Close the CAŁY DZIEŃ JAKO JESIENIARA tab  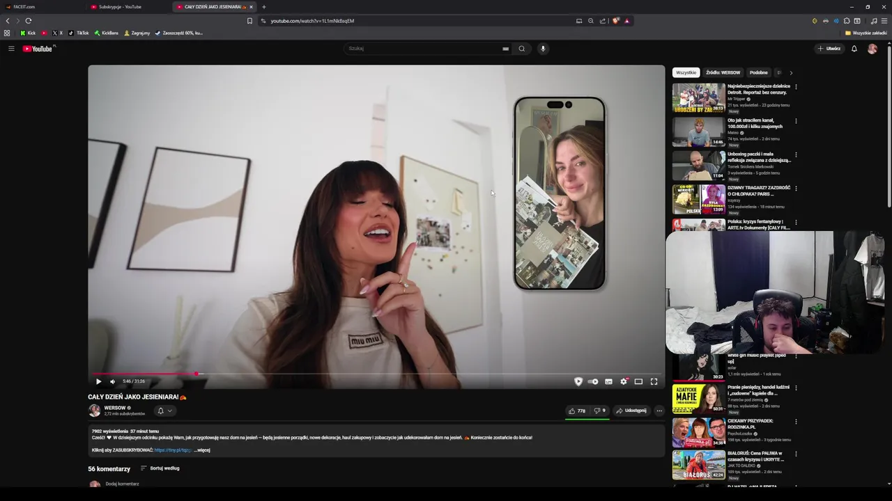(x=251, y=7)
